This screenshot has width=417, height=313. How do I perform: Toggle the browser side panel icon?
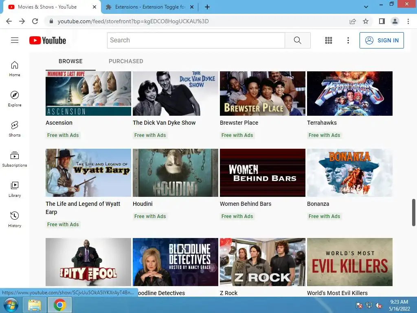(x=382, y=21)
